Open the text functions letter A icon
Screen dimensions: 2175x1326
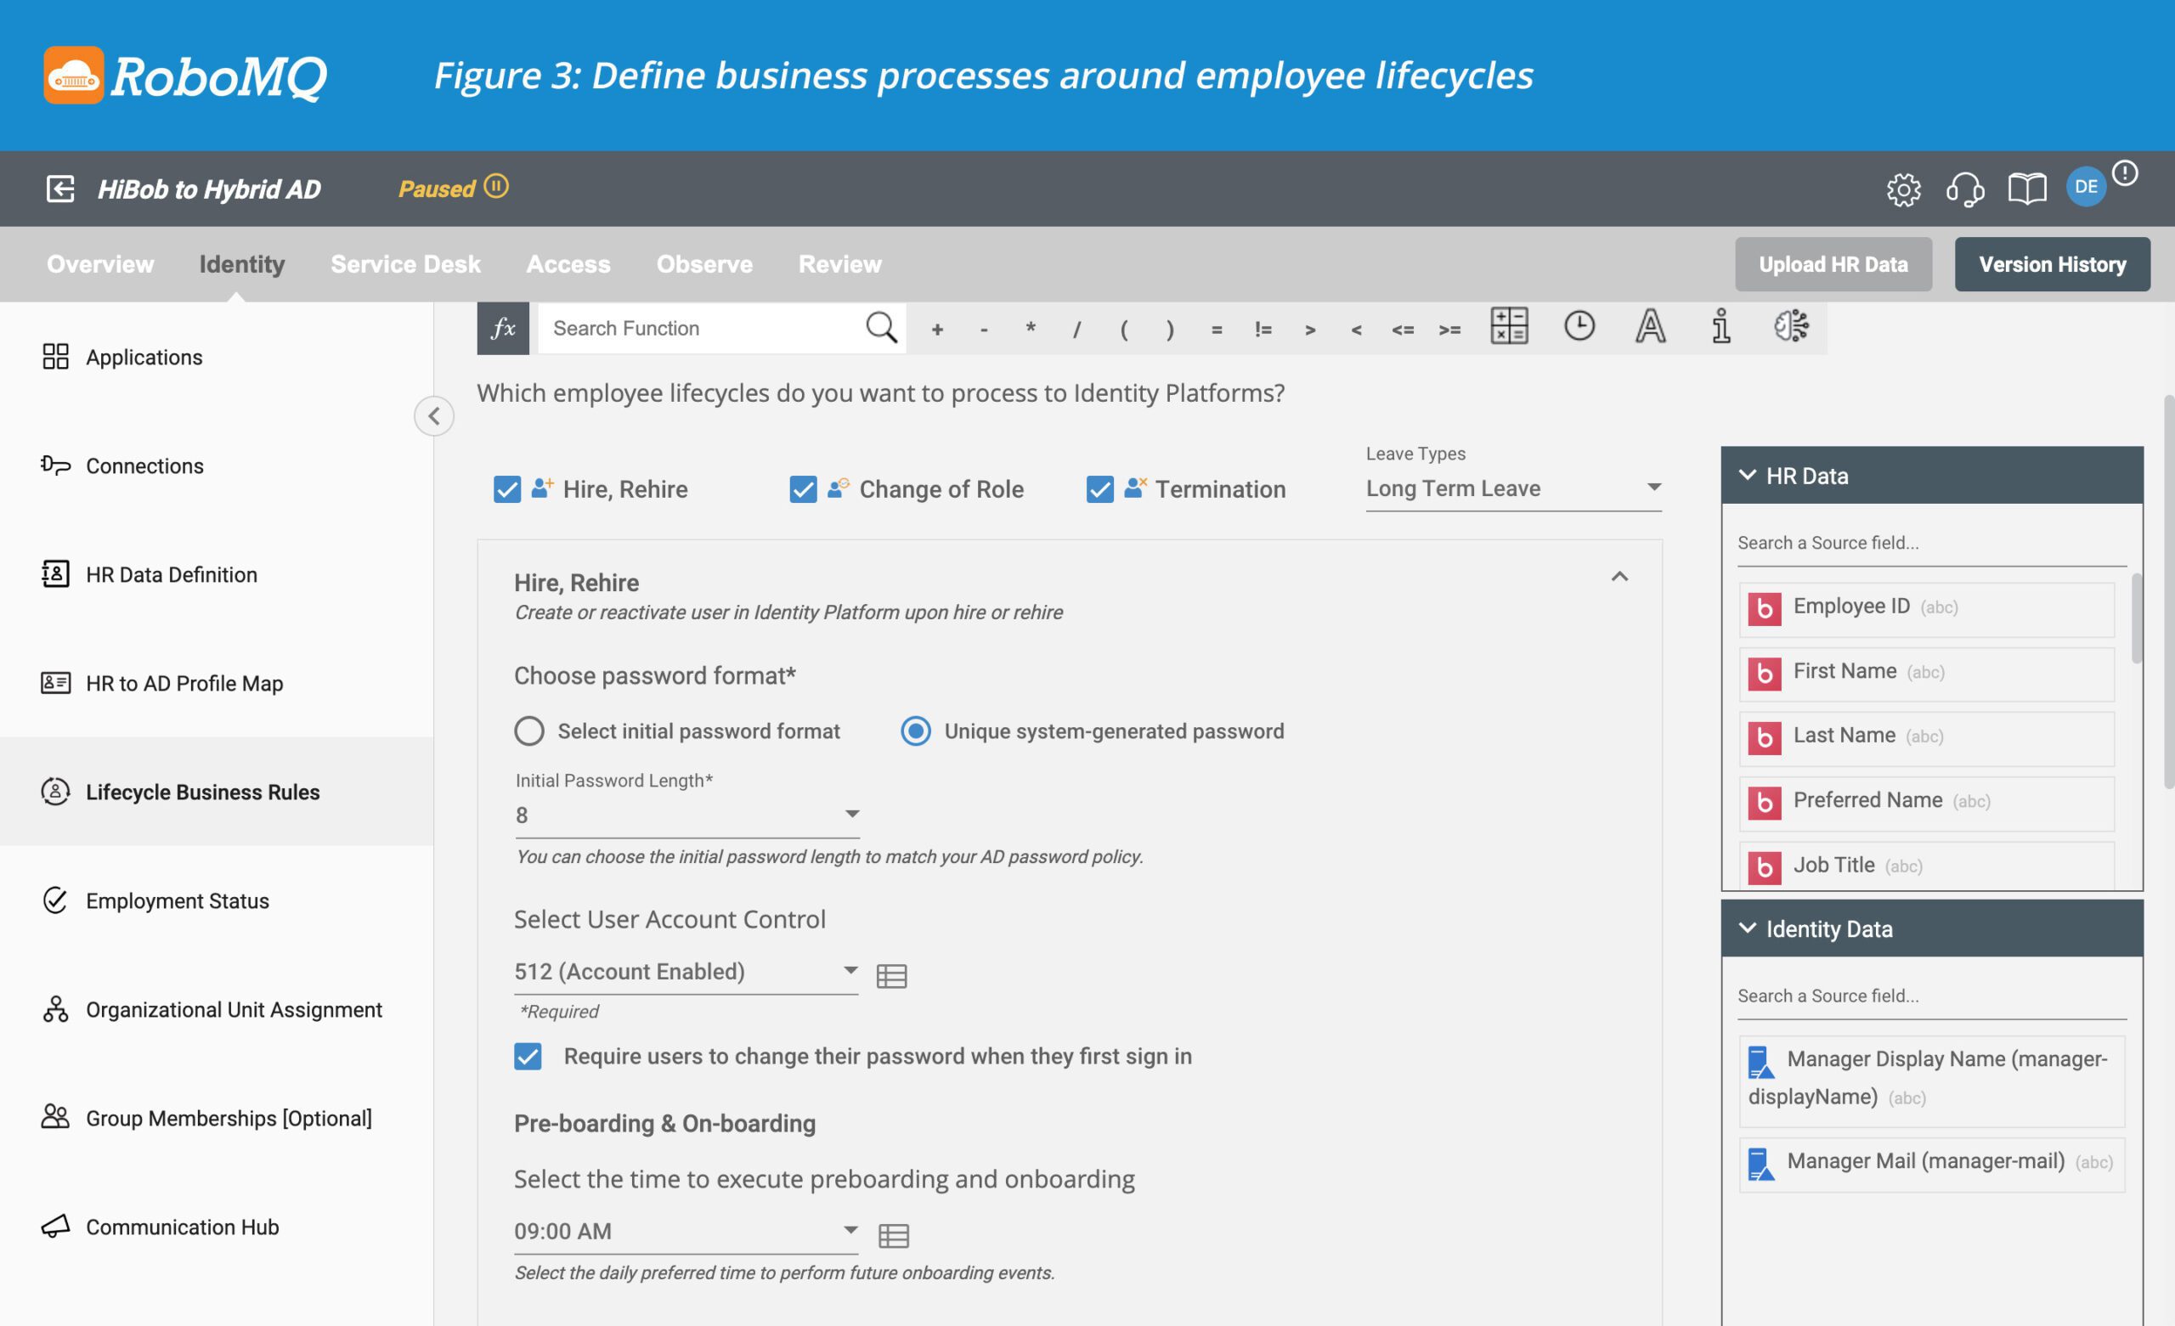[1650, 327]
